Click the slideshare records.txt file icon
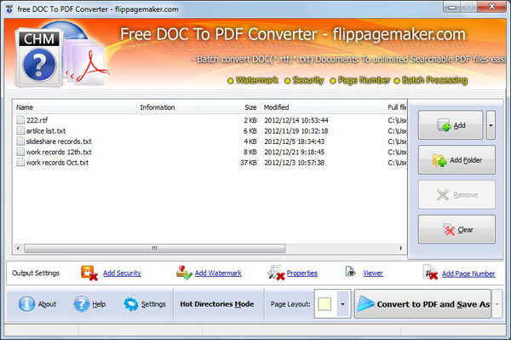 (20, 141)
